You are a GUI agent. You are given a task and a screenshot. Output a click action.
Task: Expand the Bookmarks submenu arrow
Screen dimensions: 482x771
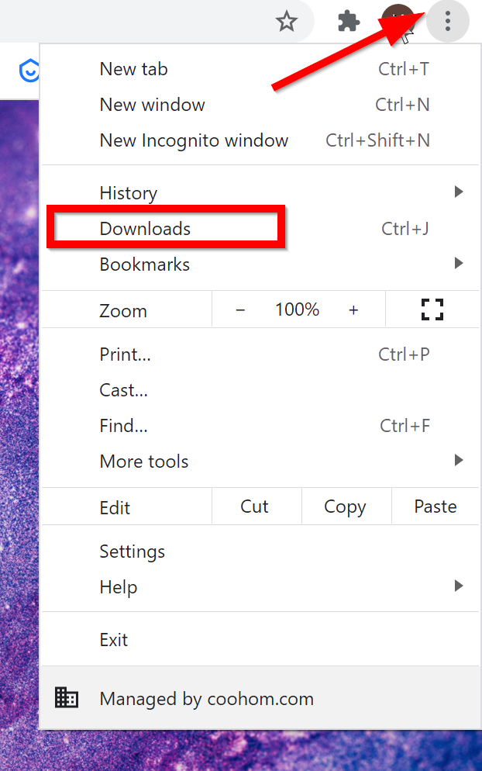coord(459,264)
